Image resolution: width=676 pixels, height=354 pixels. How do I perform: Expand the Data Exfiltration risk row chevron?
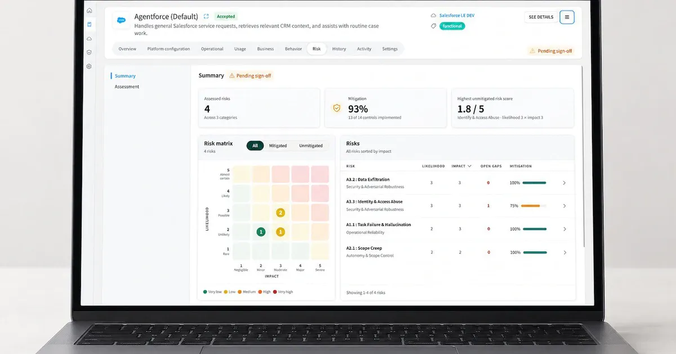pos(564,183)
